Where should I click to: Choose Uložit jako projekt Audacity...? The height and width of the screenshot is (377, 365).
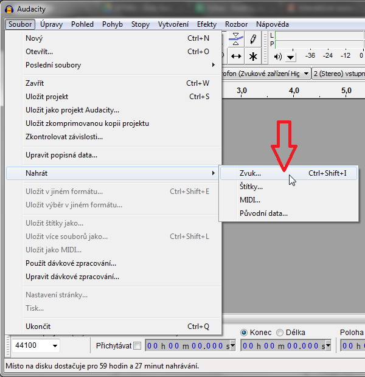click(x=113, y=110)
